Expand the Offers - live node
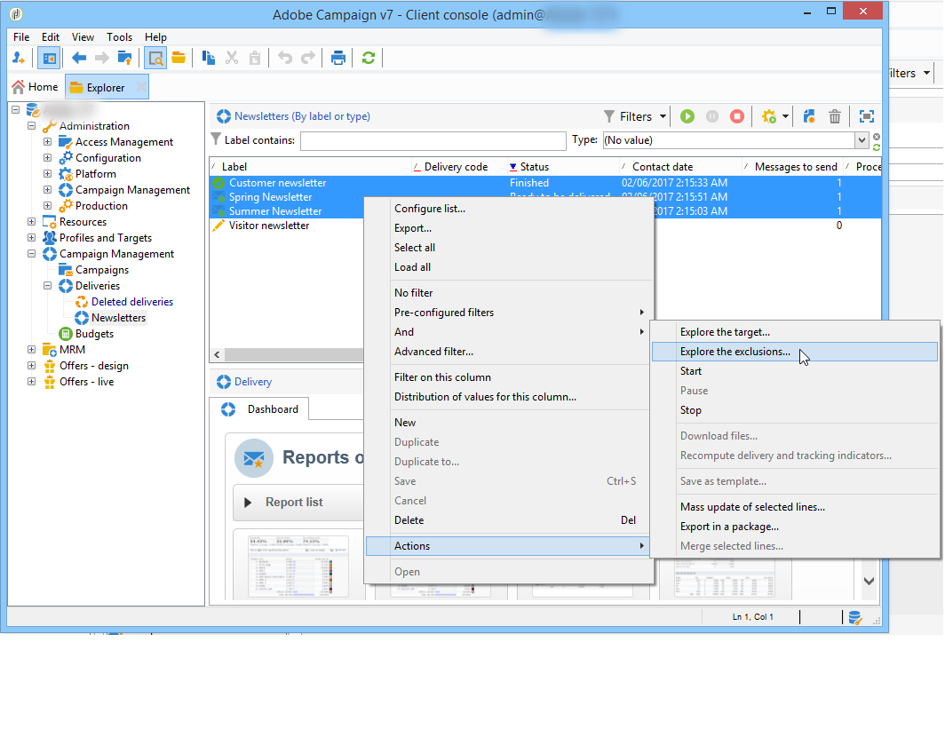Viewport: 945px width, 753px height. coord(31,381)
